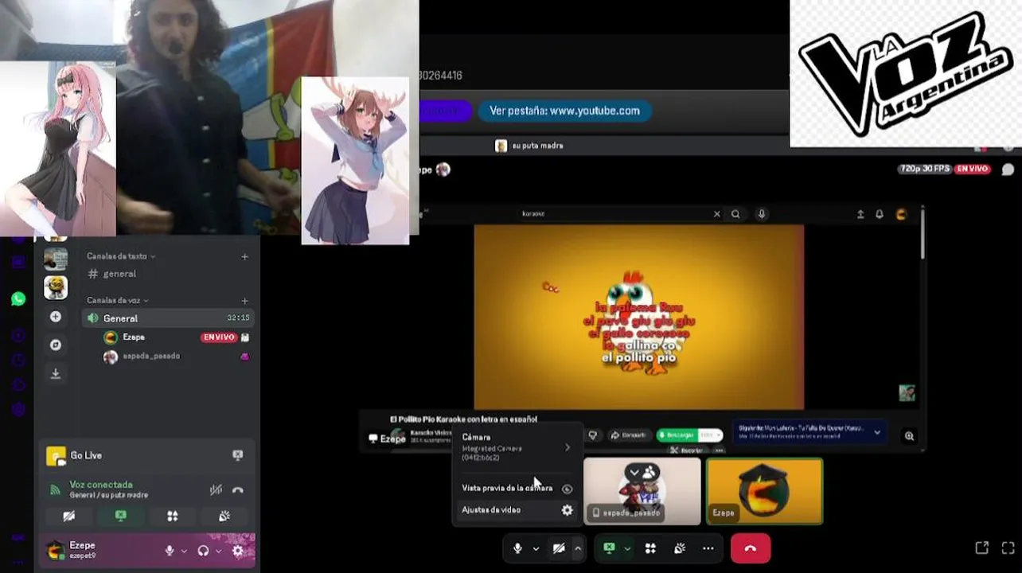Open Ajustes de video menu entry
The width and height of the screenshot is (1022, 573).
pos(516,510)
